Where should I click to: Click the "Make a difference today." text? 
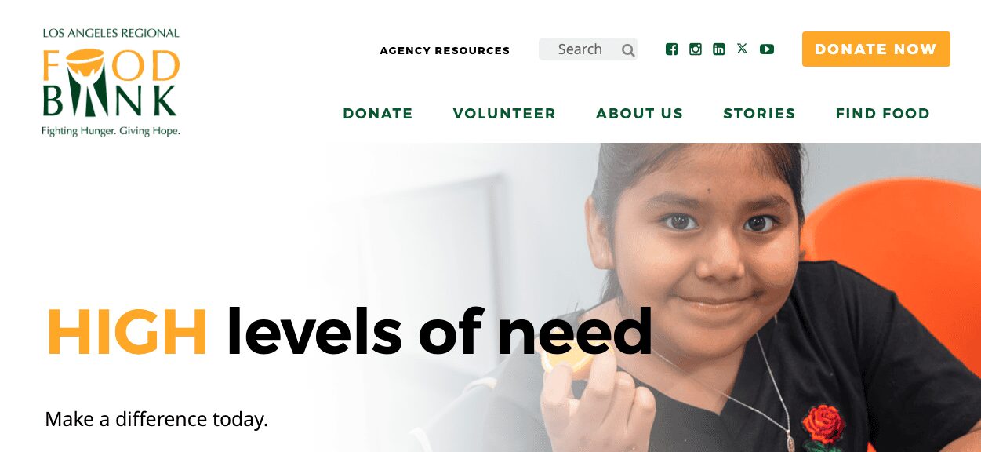[157, 419]
